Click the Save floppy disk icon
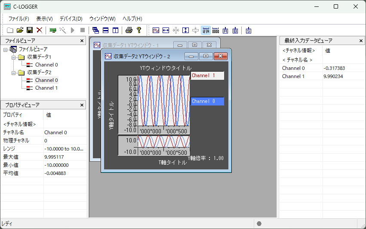The width and height of the screenshot is (366, 229). click(x=30, y=30)
